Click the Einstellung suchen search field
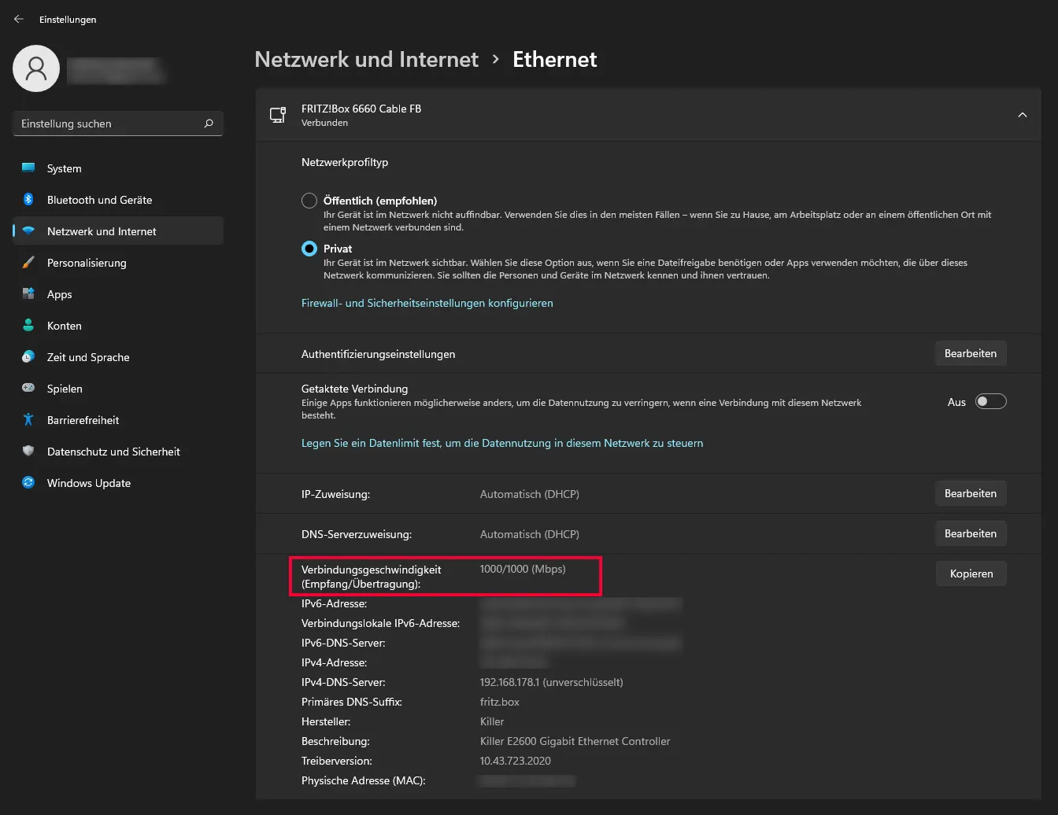The image size is (1058, 815). tap(118, 124)
